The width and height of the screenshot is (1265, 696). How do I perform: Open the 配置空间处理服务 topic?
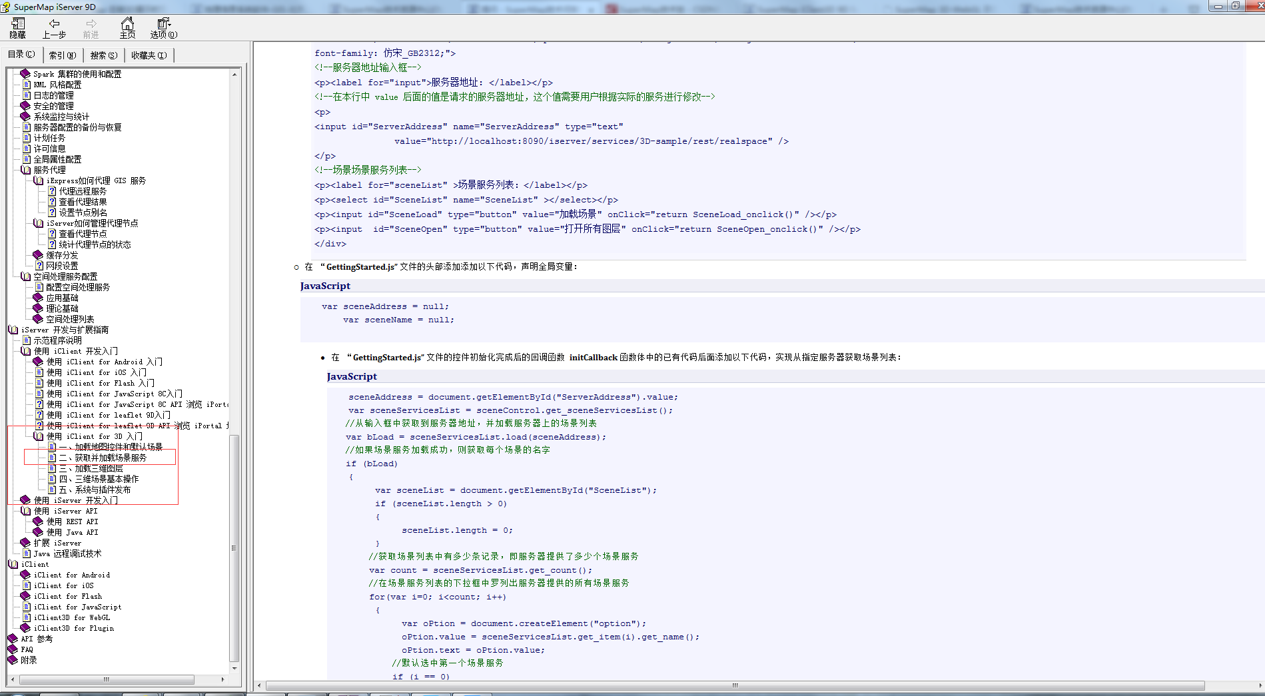[78, 287]
